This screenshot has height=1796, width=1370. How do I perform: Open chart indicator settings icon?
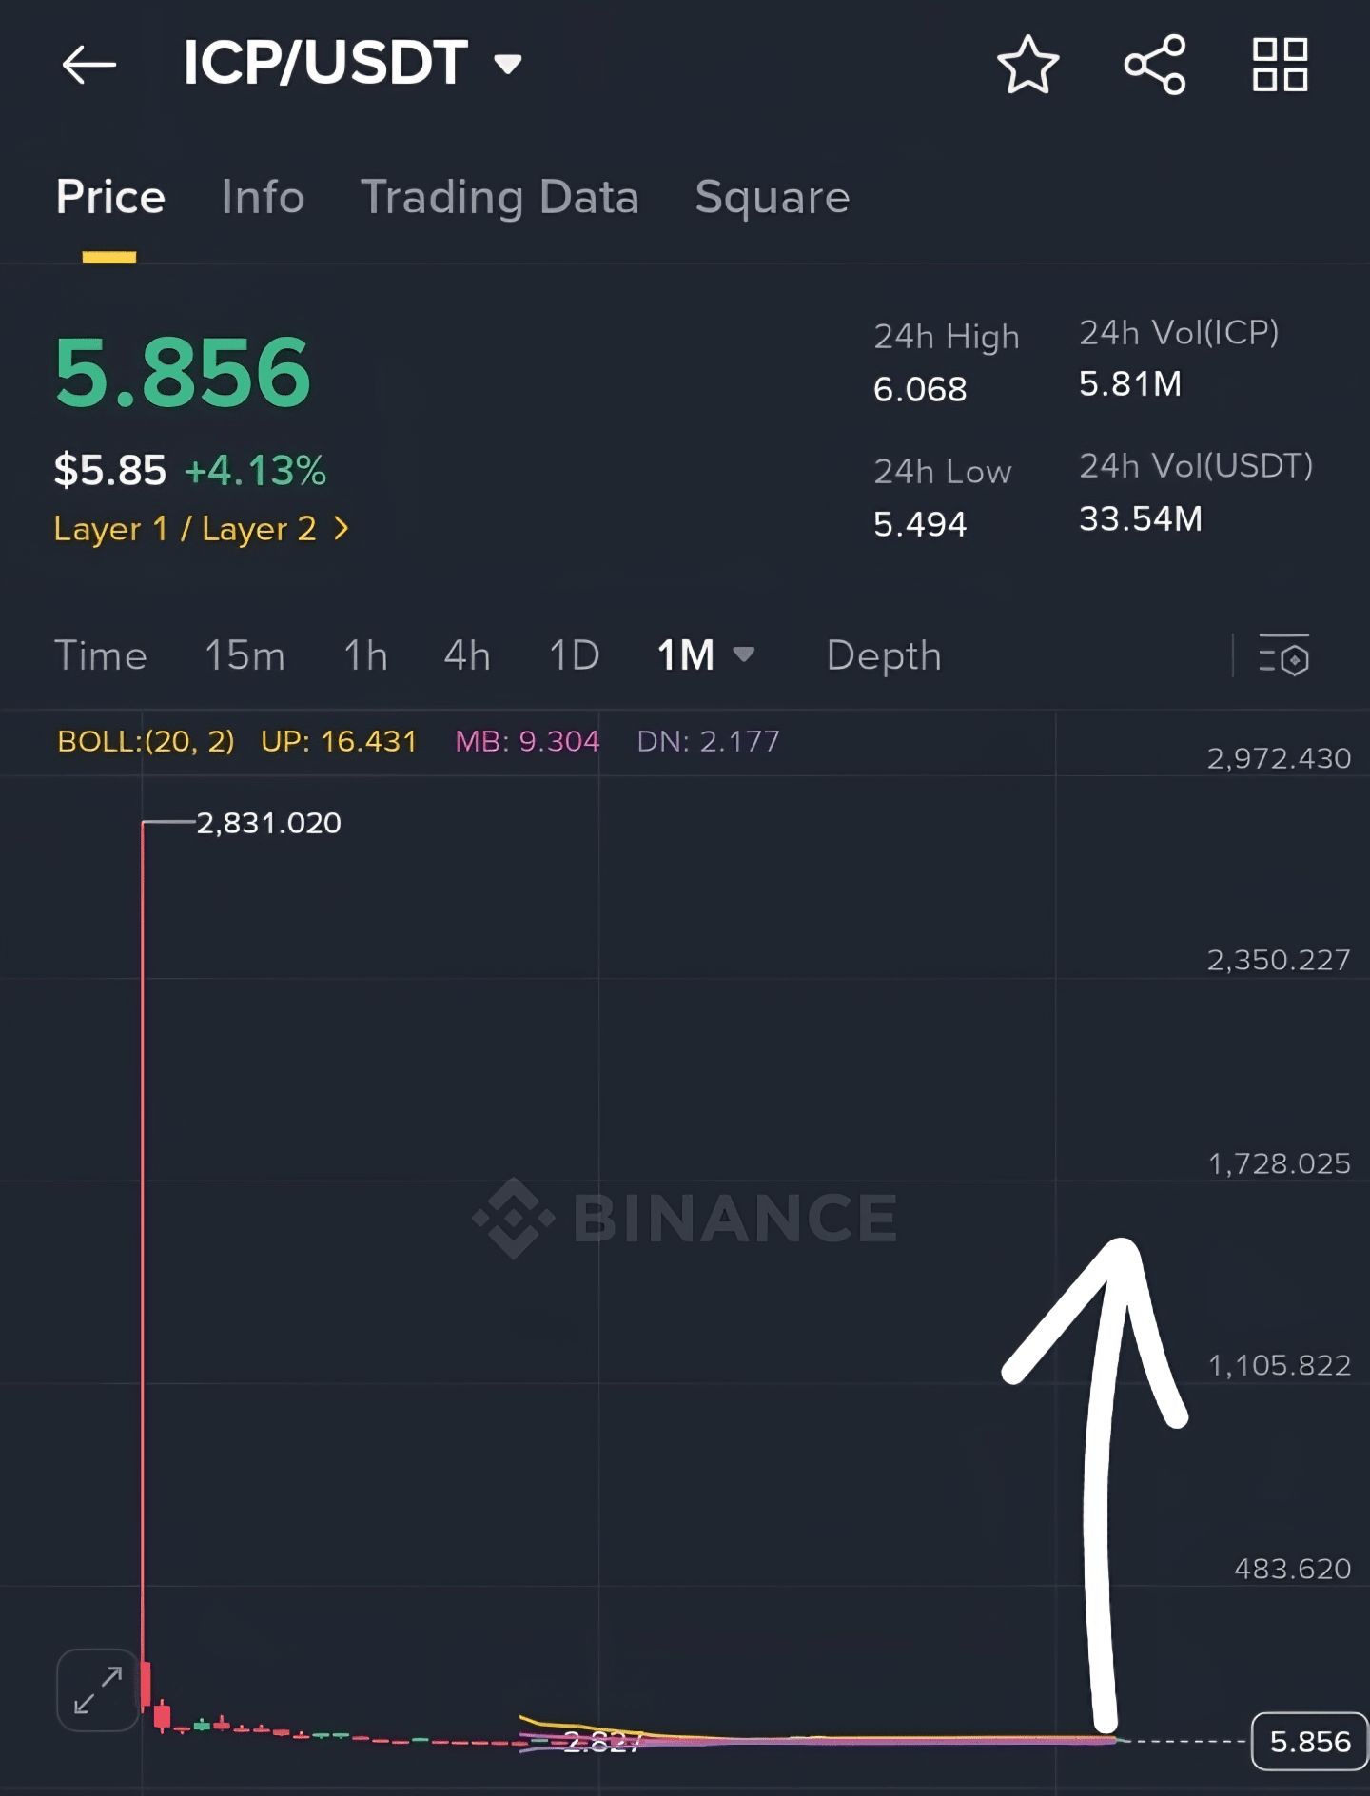coord(1283,655)
